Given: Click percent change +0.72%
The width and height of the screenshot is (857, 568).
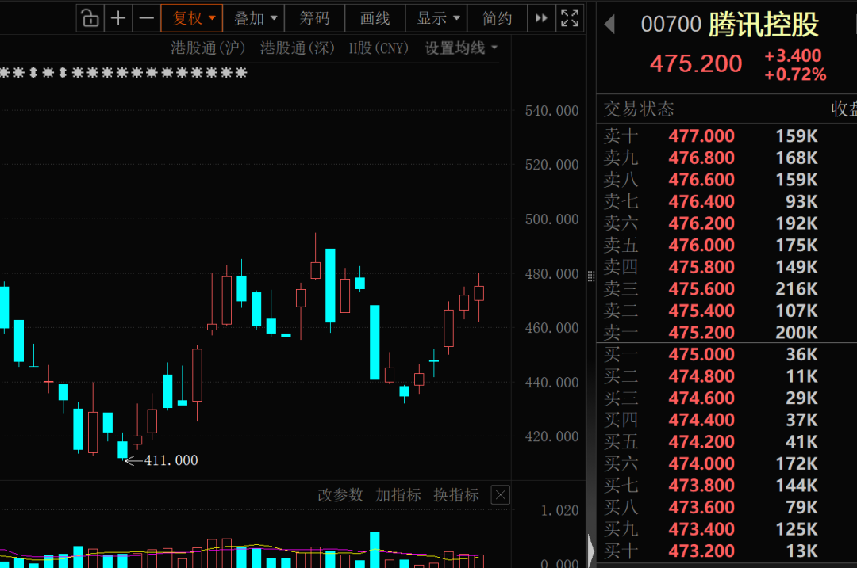Looking at the screenshot, I should tap(795, 74).
